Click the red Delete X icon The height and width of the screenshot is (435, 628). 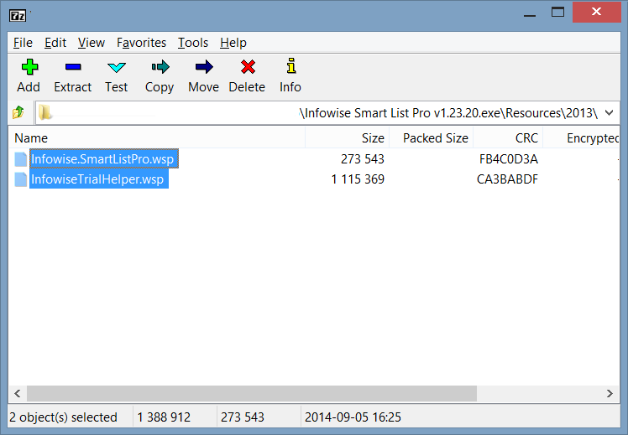click(248, 67)
